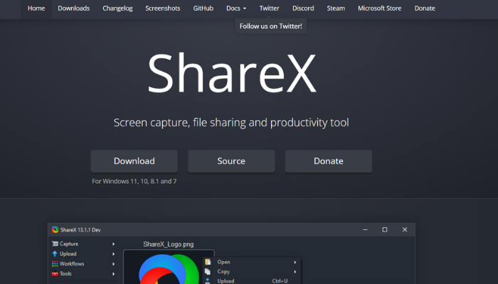The image size is (498, 284).
Task: Go to the Microsoft Store link
Action: pyautogui.click(x=379, y=9)
